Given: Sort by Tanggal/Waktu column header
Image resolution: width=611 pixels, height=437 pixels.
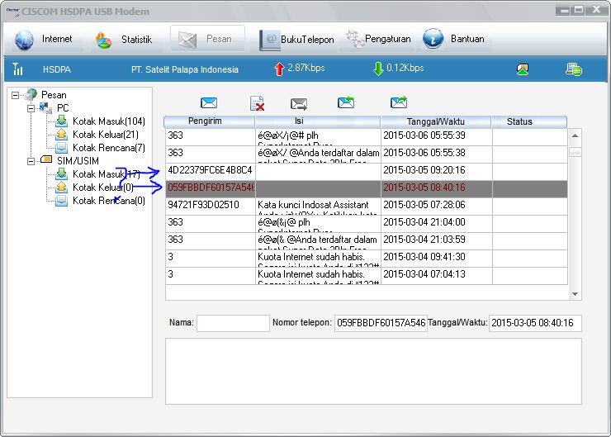Looking at the screenshot, I should (x=436, y=121).
